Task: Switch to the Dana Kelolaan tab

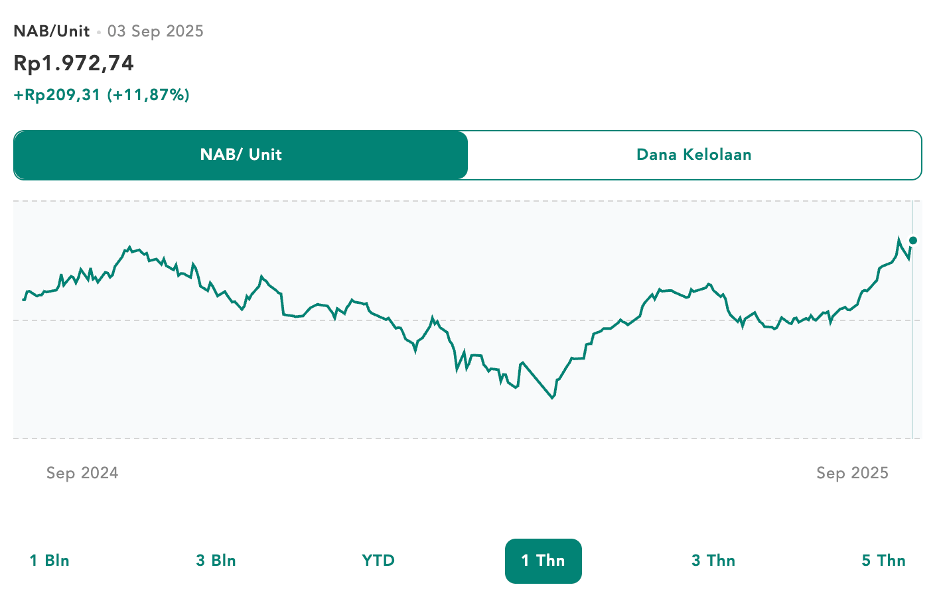Action: point(693,155)
